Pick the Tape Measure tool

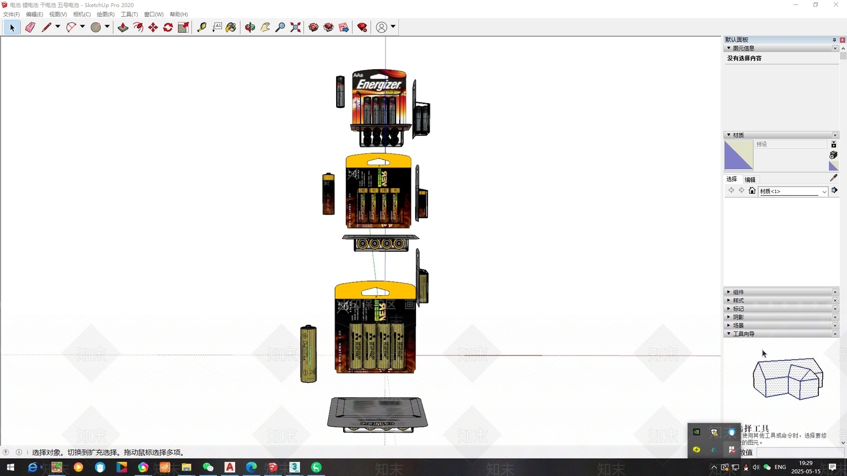tap(202, 28)
